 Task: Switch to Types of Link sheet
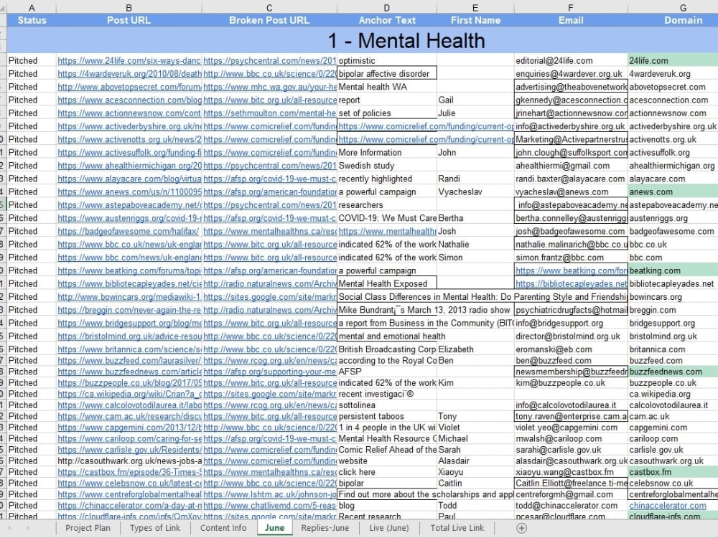coord(155,528)
